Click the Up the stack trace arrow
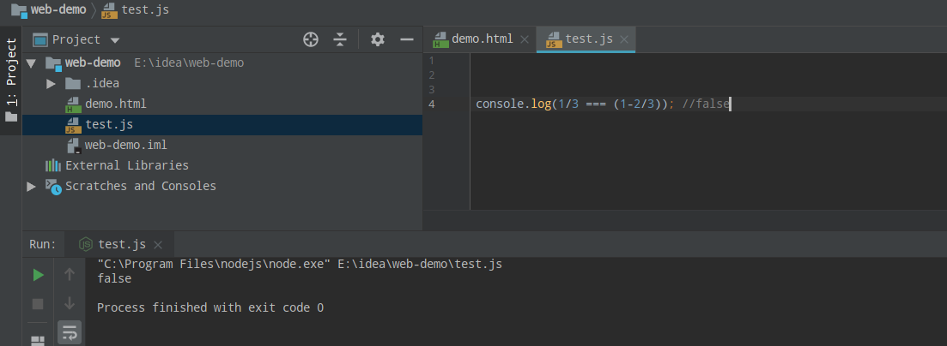Viewport: 947px width, 346px height. (70, 275)
